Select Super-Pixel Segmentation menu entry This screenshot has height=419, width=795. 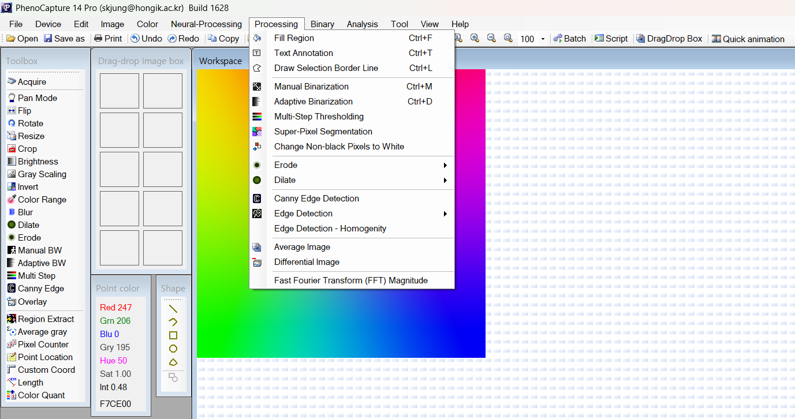352,132
